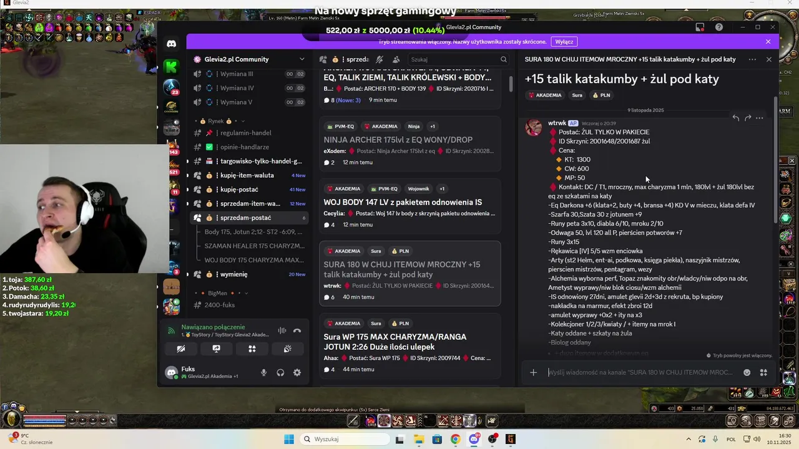The image size is (799, 449).
Task: Open Body 175, Jotun thread in sidebar
Action: tap(255, 232)
